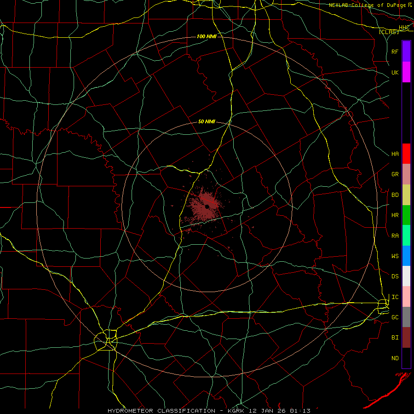Click the UK legend label
Image resolution: width=414 pixels, height=414 pixels.
coord(395,73)
